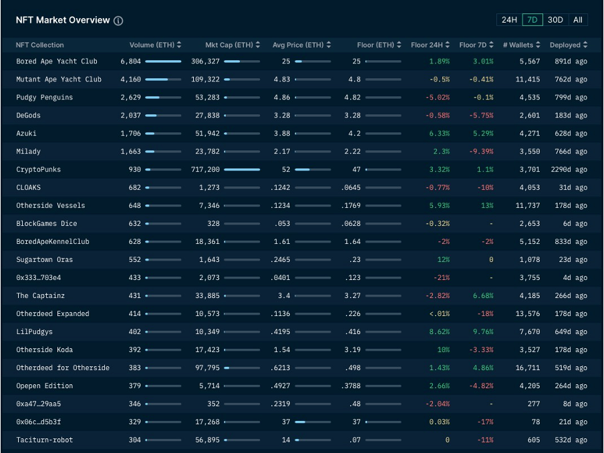Sort by Volume (ETH) using its sort arrows
Image resolution: width=604 pixels, height=453 pixels.
tap(179, 45)
